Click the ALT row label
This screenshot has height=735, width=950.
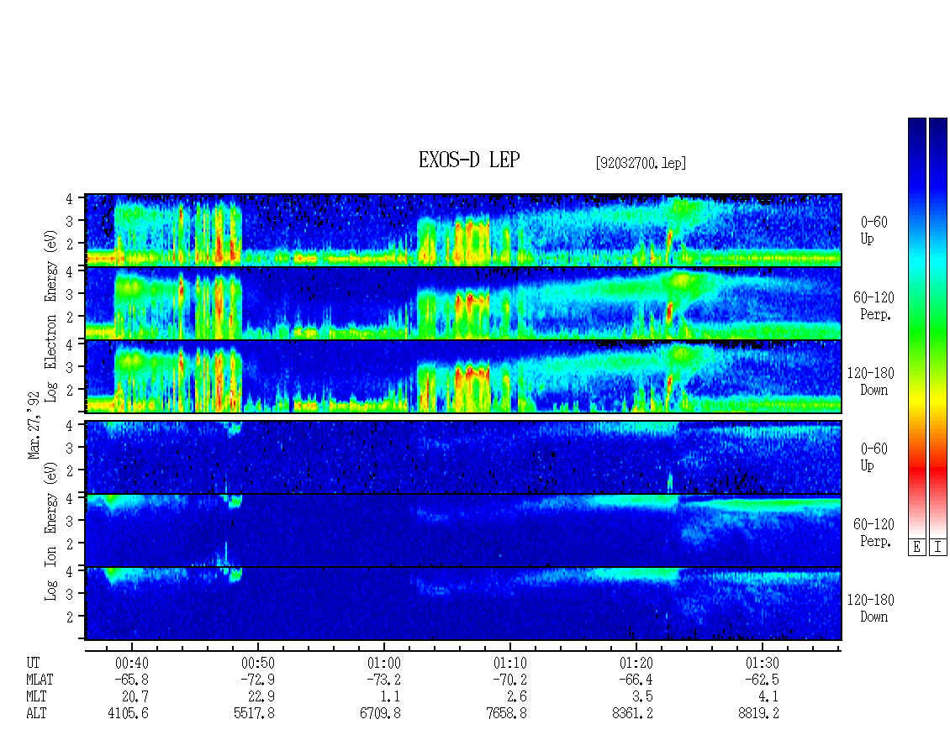tap(36, 714)
